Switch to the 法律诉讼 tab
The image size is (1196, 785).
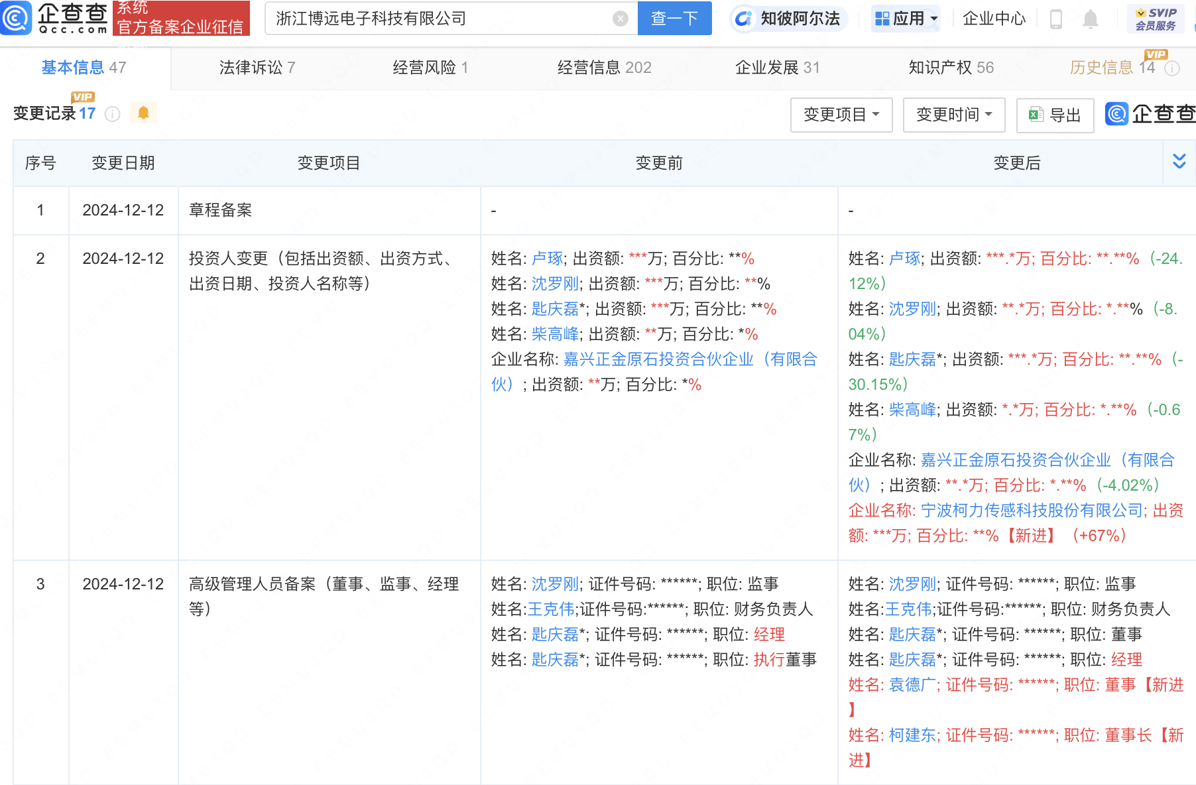pos(257,68)
